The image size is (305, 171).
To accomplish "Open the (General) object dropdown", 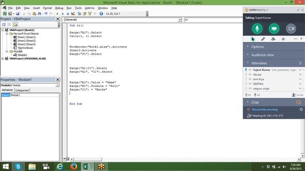I will tap(180, 19).
